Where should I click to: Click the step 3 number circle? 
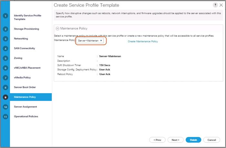(x=5, y=39)
